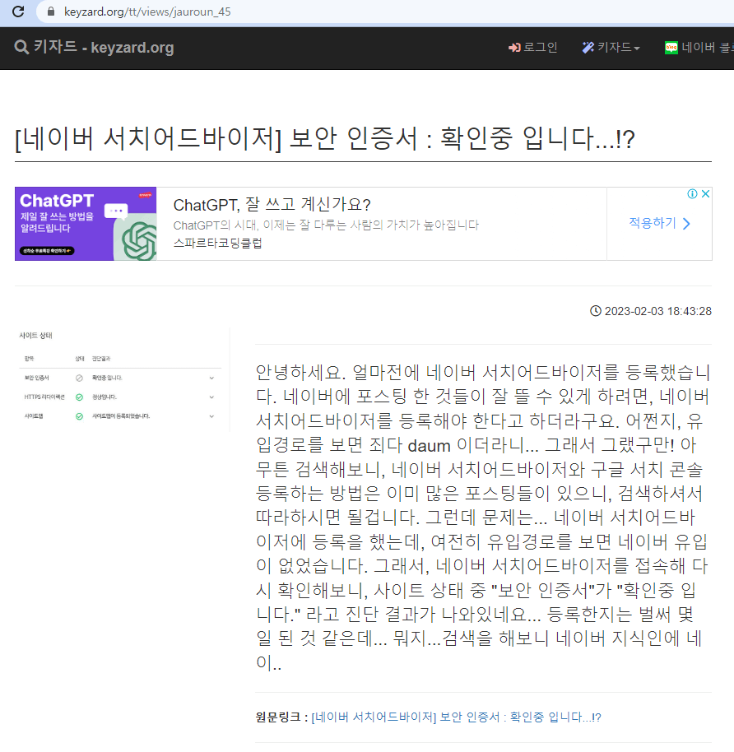Click the 사이트맵 green check icon
Viewport: 734px width, 752px height.
[79, 416]
